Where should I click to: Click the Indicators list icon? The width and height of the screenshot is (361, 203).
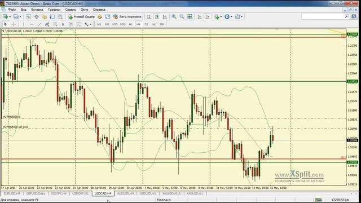tap(217, 16)
